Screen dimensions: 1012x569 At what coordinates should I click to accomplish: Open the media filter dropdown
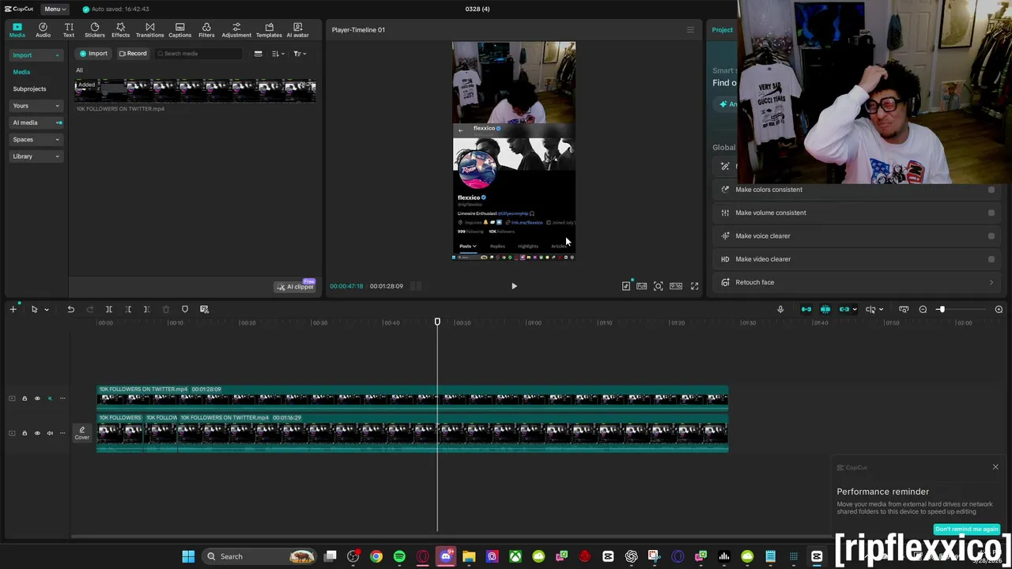tap(299, 54)
